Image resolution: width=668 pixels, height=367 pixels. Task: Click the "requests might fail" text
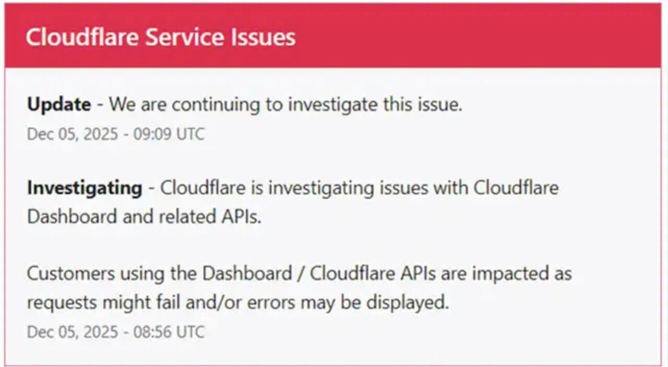click(x=97, y=302)
